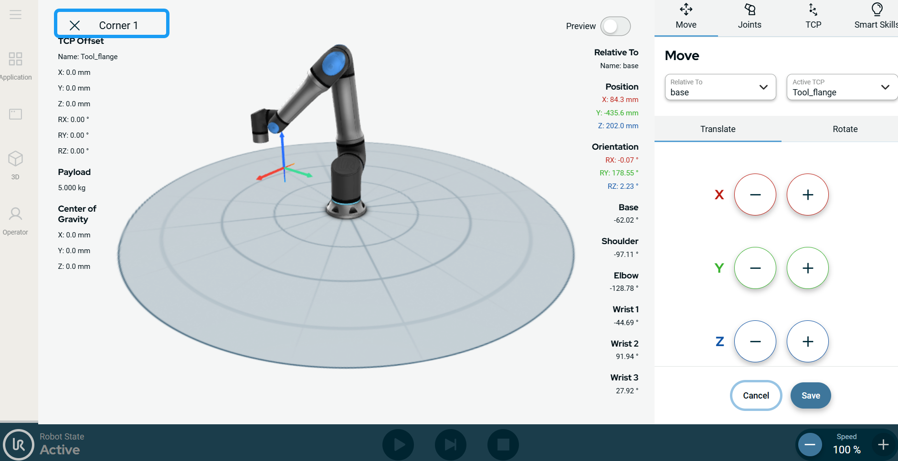Click the Universal Robots logo button

19,444
